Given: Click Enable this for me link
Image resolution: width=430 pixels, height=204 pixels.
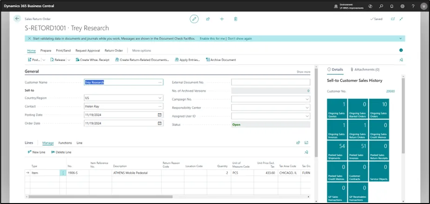Looking at the screenshot, I should click(x=212, y=38).
